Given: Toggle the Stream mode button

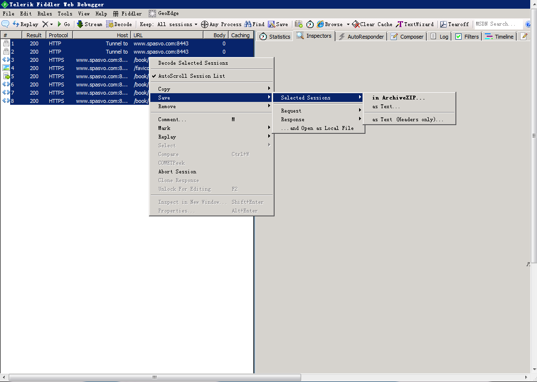Looking at the screenshot, I should tap(89, 24).
